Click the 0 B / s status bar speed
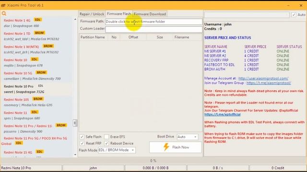Viewport: 307px width, 172px height. point(217,168)
